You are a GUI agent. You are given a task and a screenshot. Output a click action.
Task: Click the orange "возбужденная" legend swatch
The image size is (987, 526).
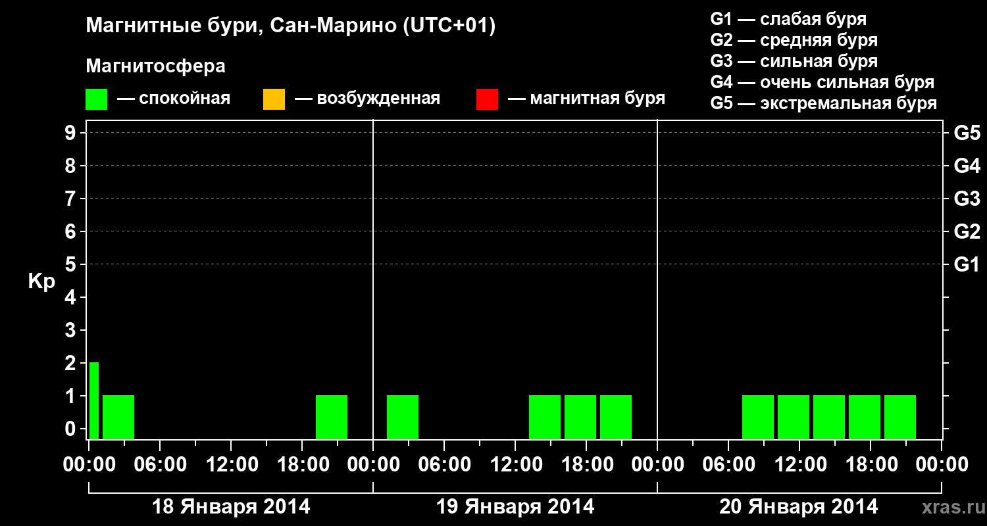(274, 99)
